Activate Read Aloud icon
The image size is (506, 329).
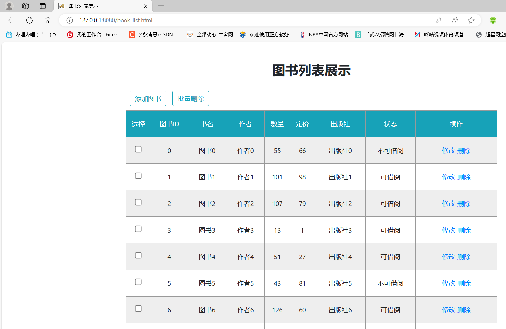[455, 20]
